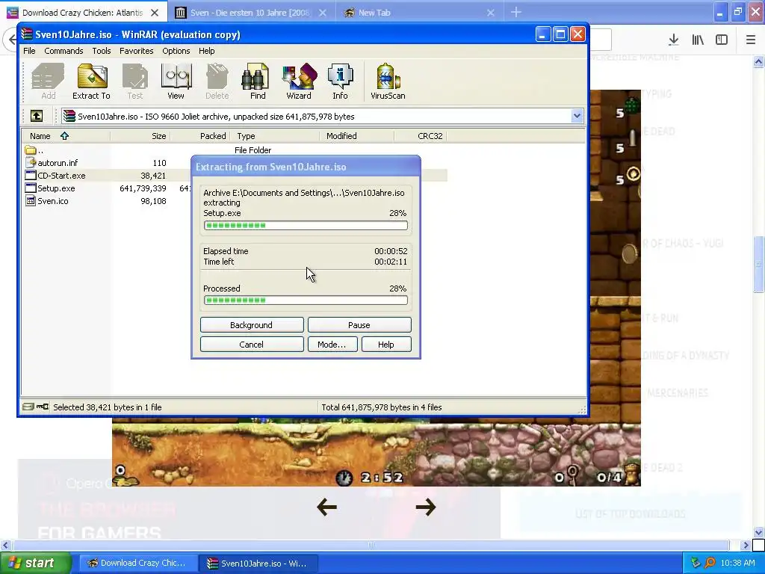The image size is (765, 574).
Task: Sort by the Modified column header
Action: tap(357, 136)
